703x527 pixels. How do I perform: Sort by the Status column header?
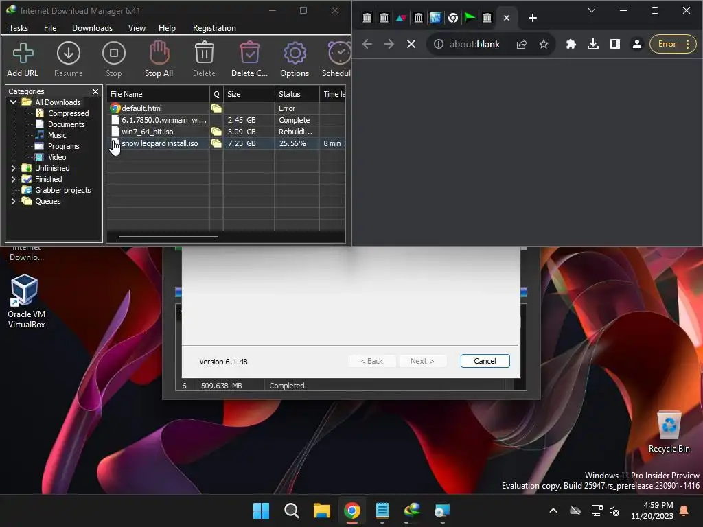click(x=297, y=94)
